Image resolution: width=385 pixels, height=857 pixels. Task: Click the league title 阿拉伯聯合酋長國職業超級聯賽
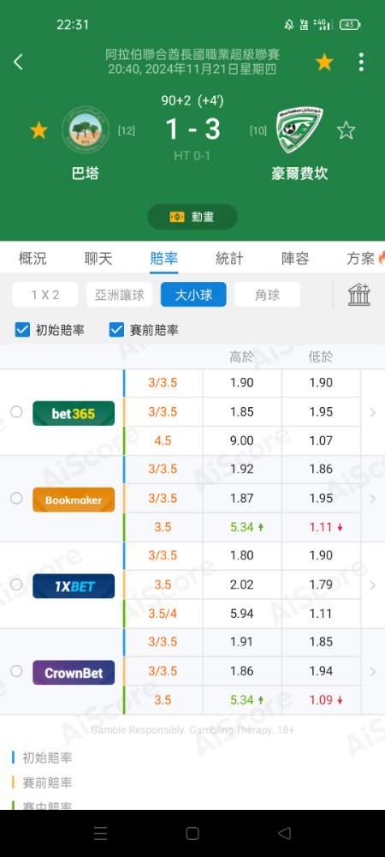192,55
